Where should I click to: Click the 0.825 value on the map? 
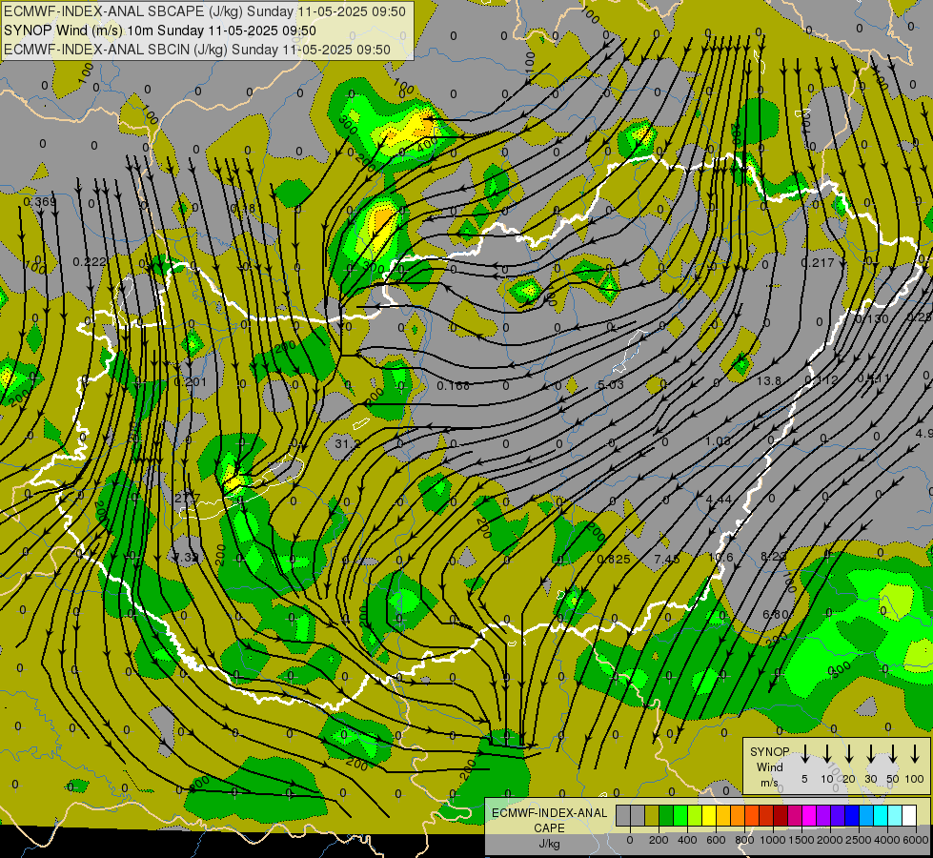614,559
